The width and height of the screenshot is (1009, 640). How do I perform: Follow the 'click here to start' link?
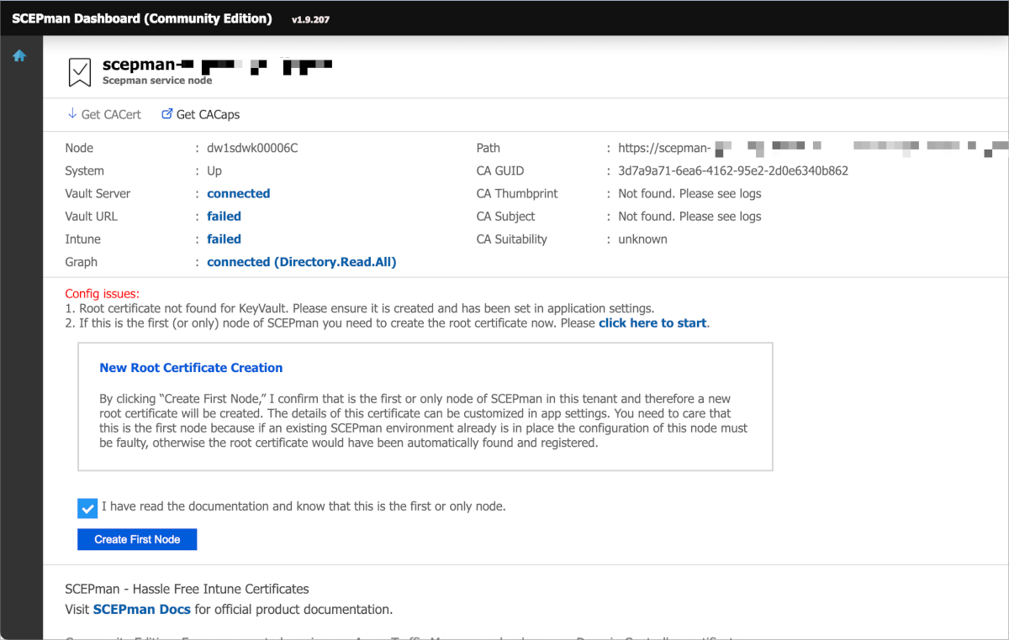coord(652,323)
